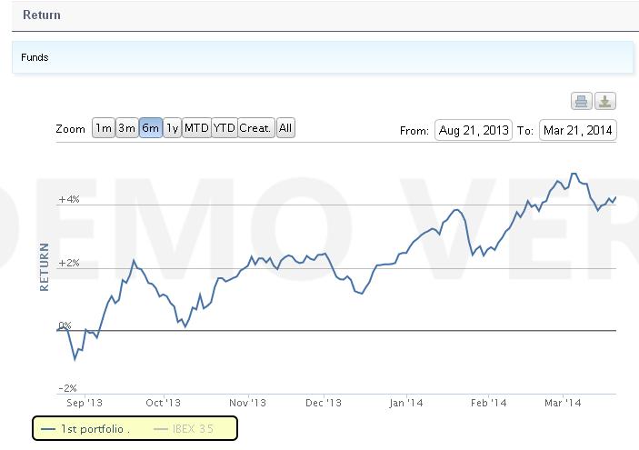Edit the From date field
This screenshot has height=450, width=639.
coord(474,131)
